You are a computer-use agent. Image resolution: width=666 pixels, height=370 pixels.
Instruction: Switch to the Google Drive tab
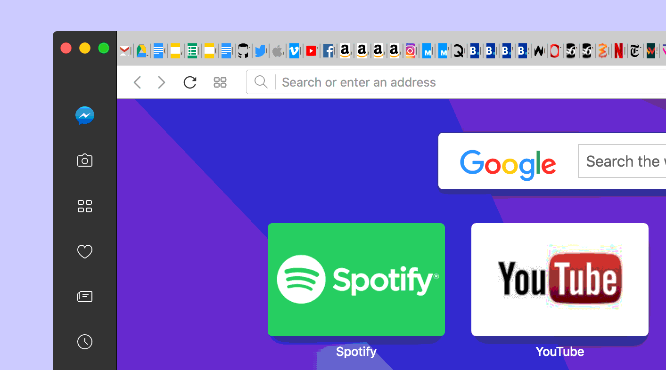142,51
